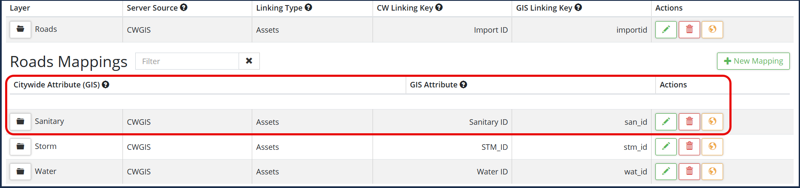Delete the Storm layer
The height and width of the screenshot is (188, 800).
[689, 146]
